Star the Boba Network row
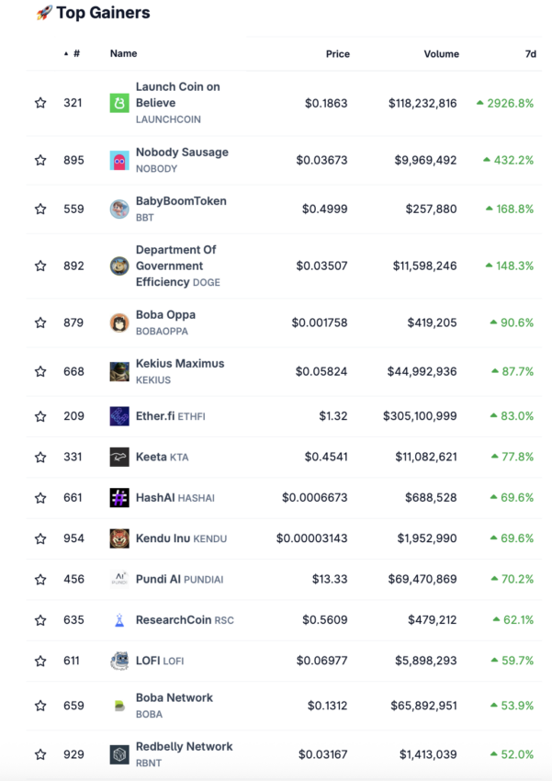Image resolution: width=552 pixels, height=781 pixels. click(40, 706)
